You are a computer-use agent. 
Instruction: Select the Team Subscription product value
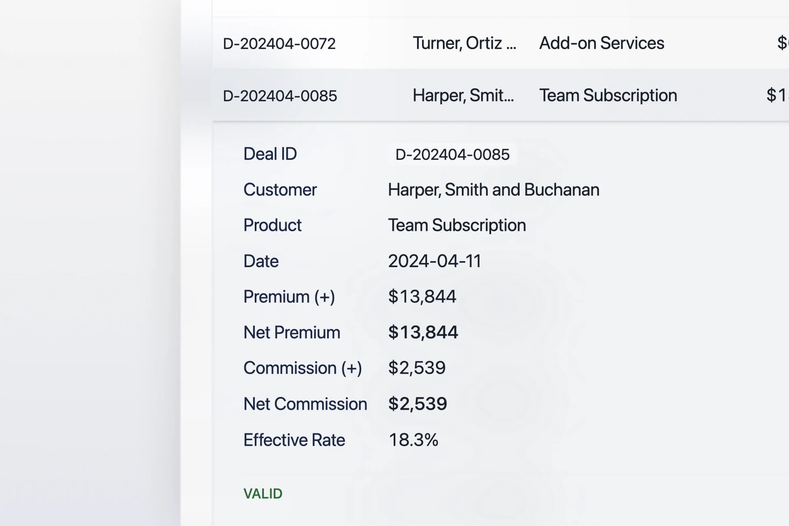point(457,225)
